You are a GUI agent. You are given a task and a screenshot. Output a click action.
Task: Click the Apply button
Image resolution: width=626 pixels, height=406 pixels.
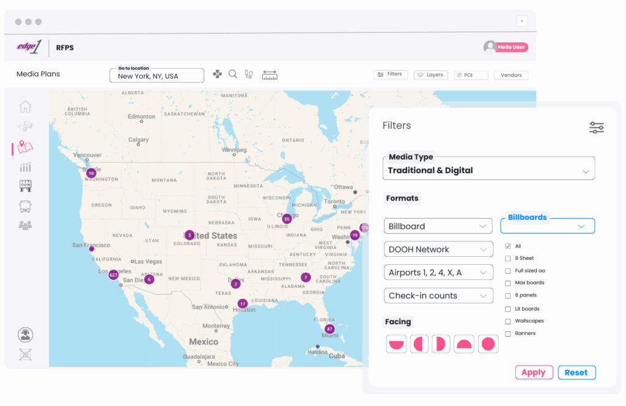(534, 372)
